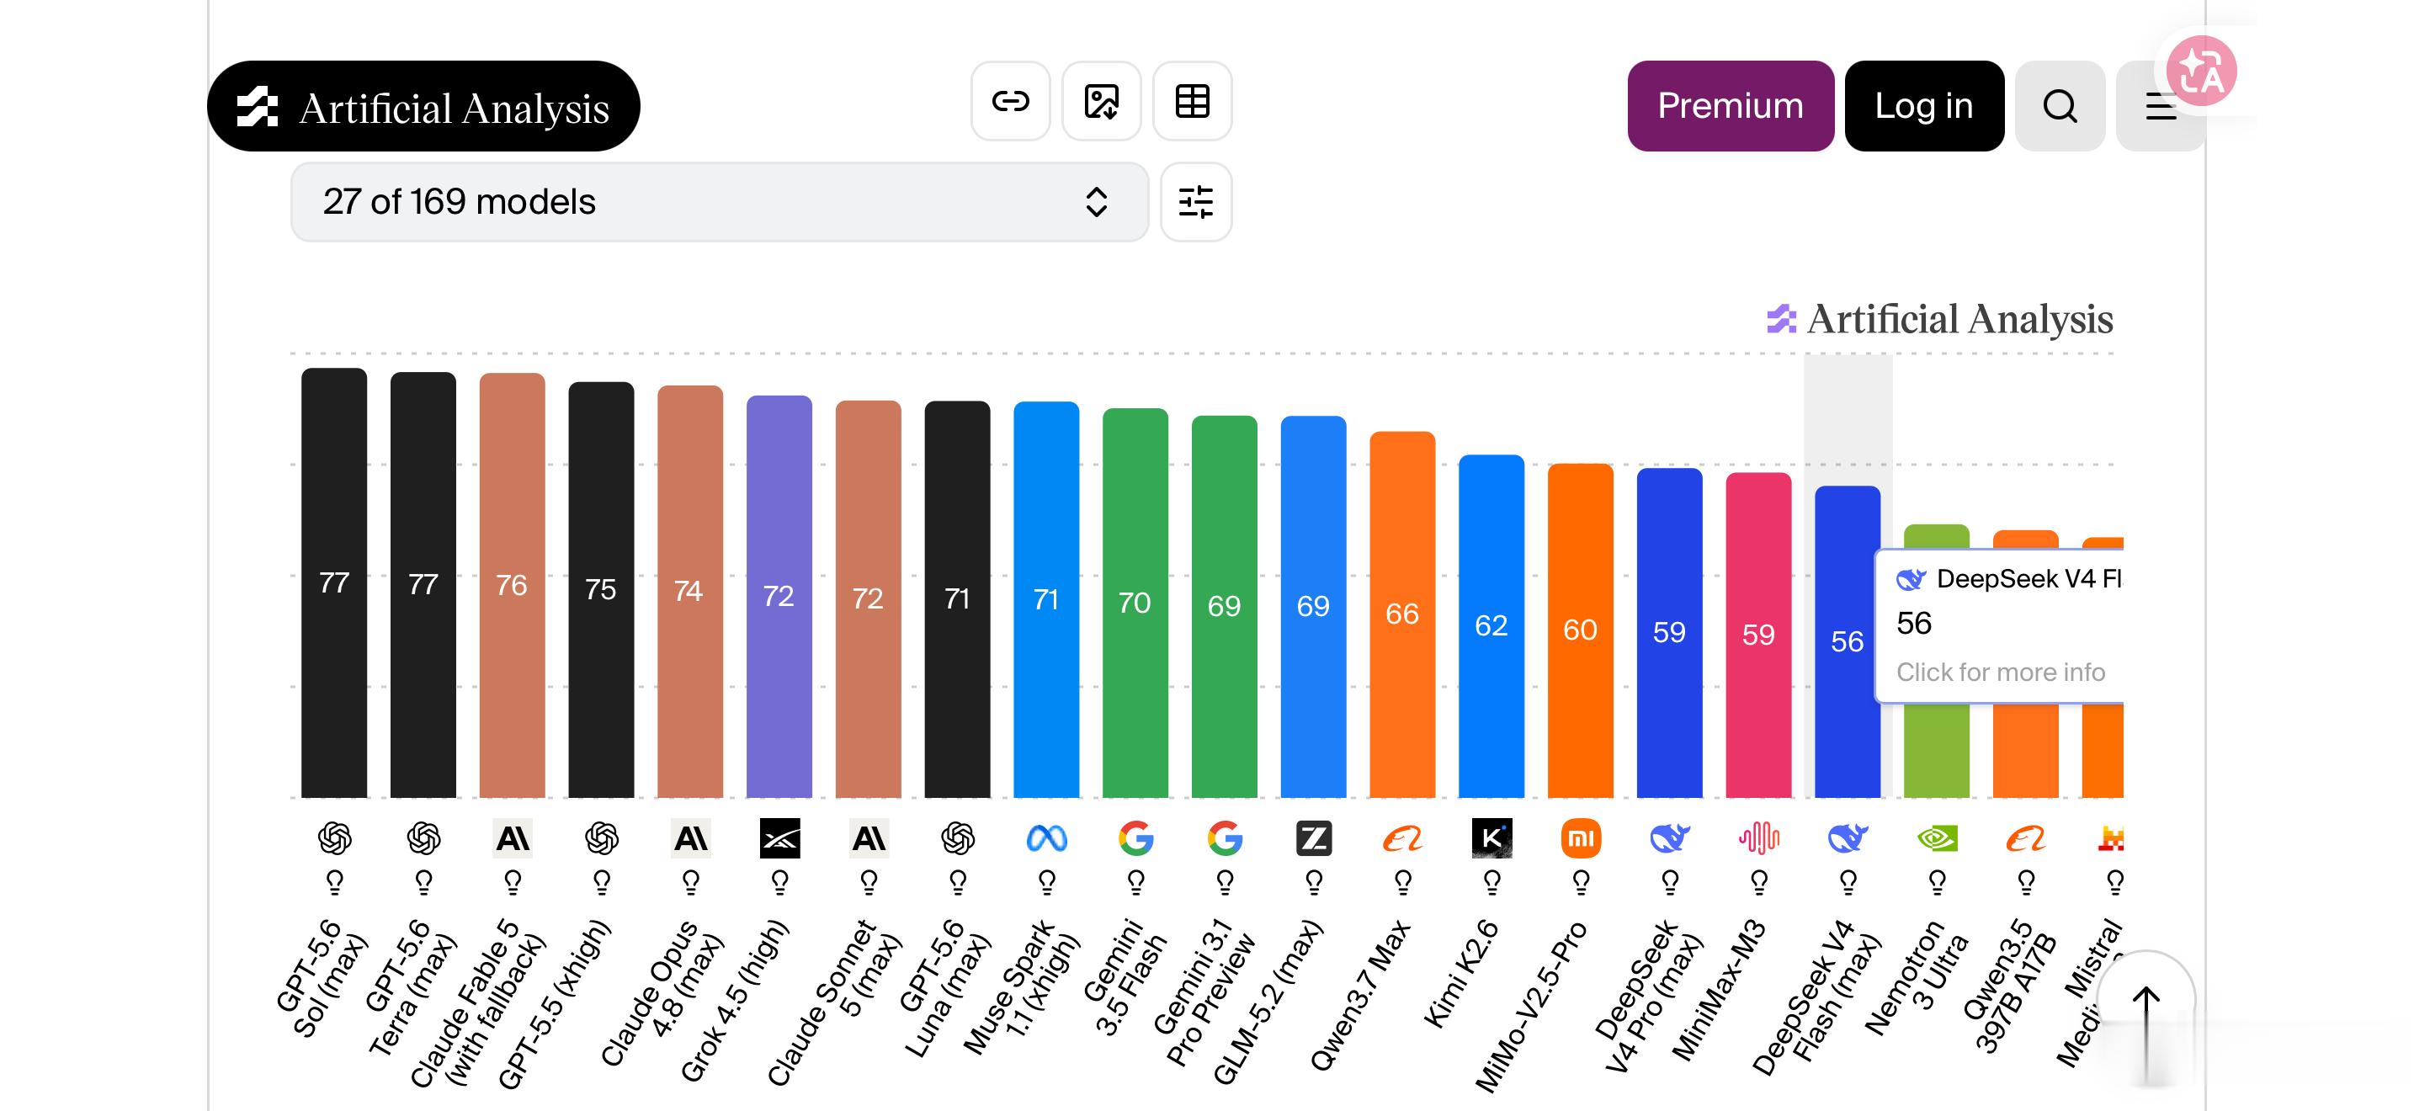Toggle reasoning lightbulb under GPT-5.6 Sol
The width and height of the screenshot is (2414, 1111).
pos(334,881)
